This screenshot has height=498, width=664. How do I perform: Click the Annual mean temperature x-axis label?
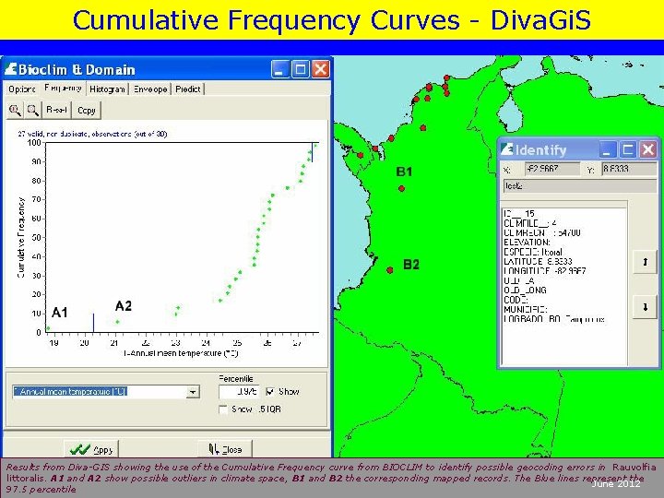(x=181, y=353)
